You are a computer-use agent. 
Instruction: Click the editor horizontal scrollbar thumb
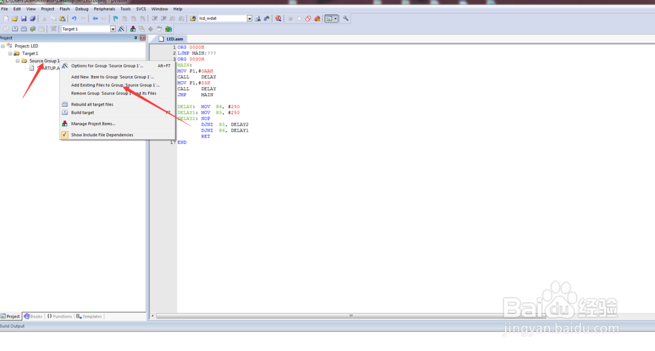click(351, 316)
